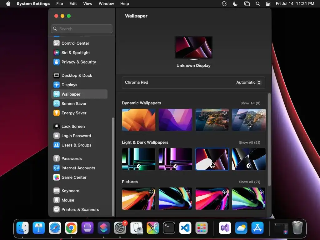Open ColorSync Utility in the Dock
The height and width of the screenshot is (240, 320).
click(x=152, y=228)
